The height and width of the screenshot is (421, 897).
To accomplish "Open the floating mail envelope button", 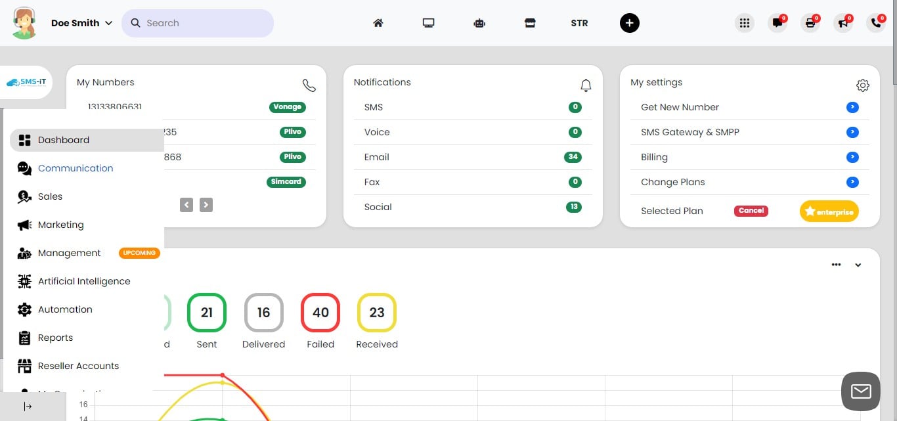I will point(860,391).
